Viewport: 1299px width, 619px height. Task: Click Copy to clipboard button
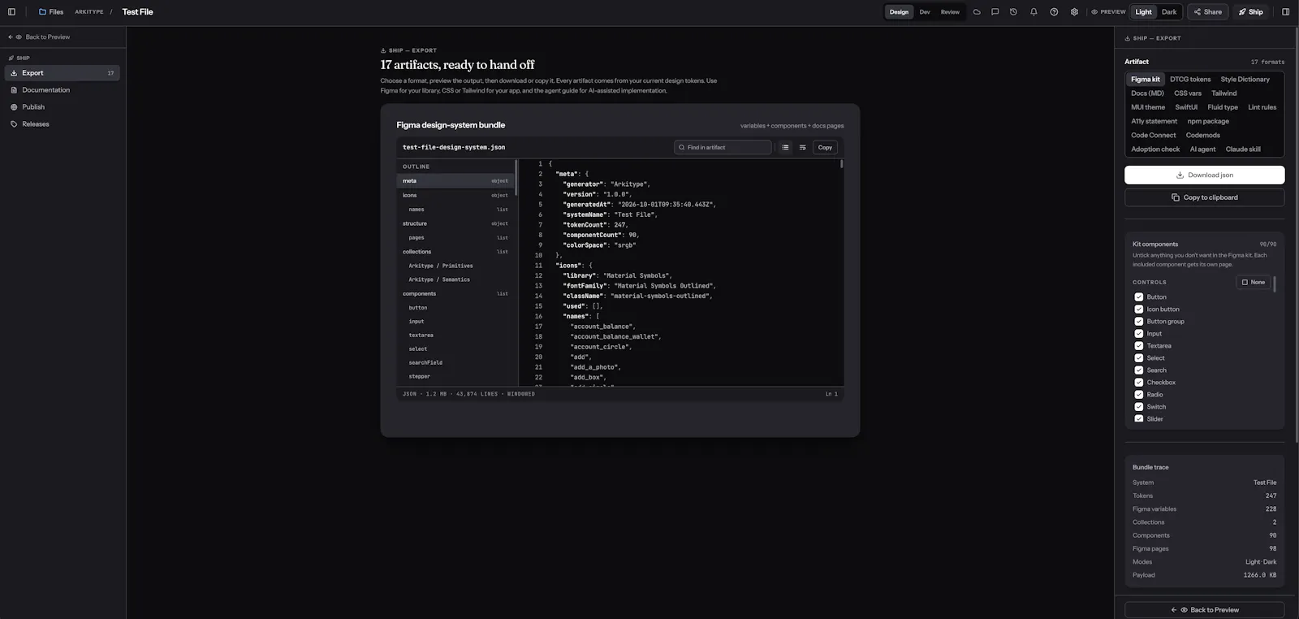1205,197
